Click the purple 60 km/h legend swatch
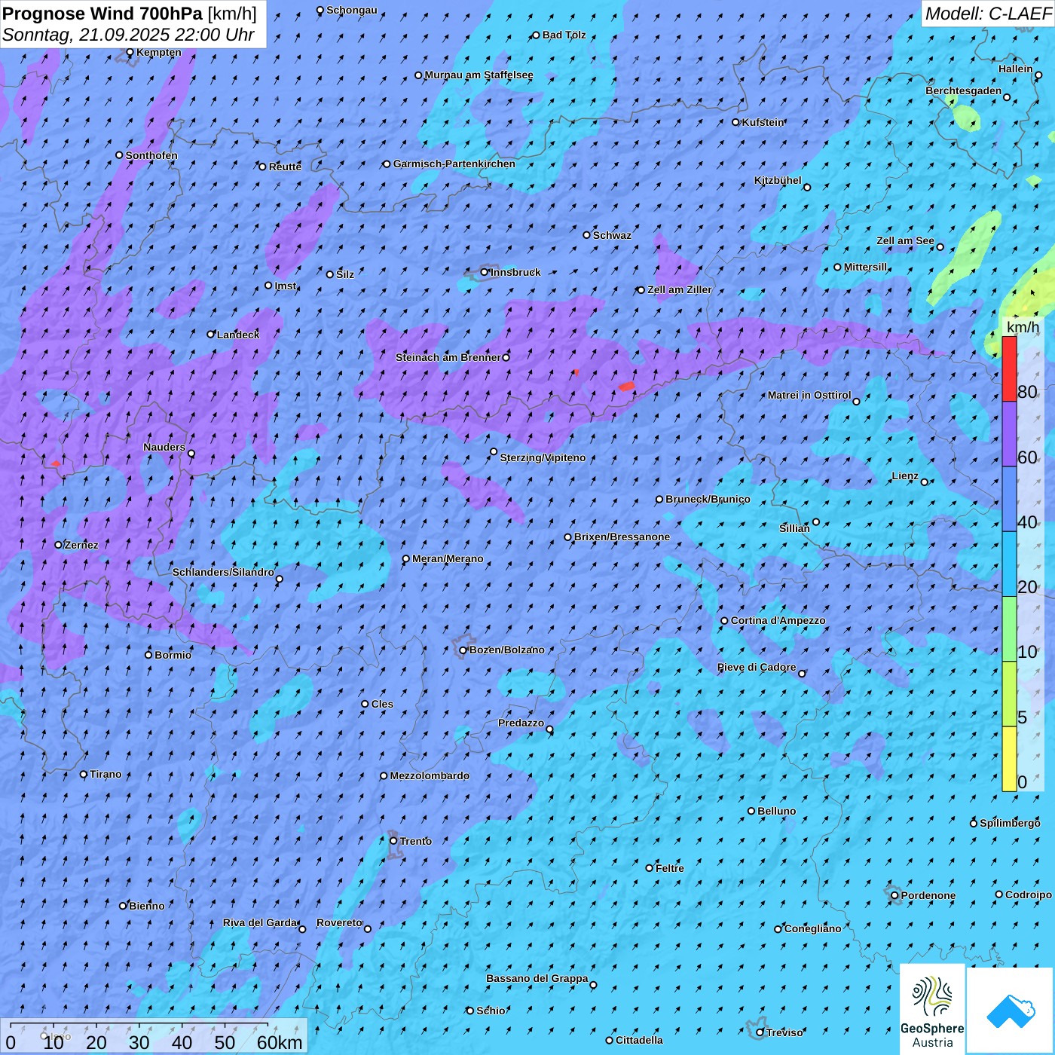1055x1055 pixels. pos(1009,434)
